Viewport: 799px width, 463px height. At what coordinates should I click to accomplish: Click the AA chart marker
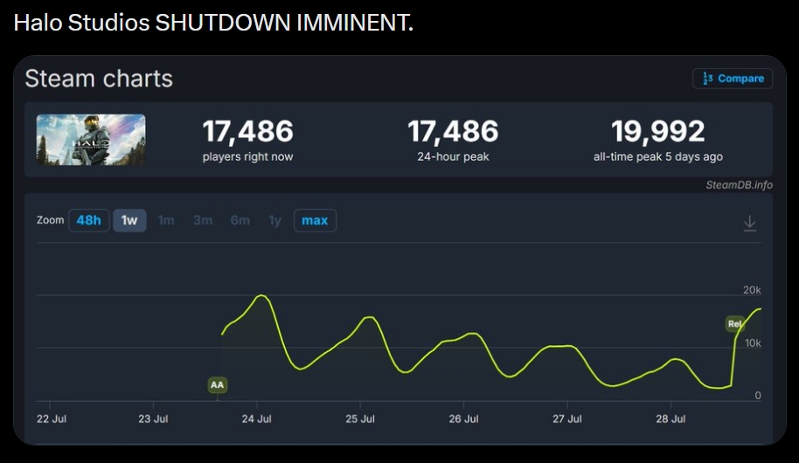point(217,384)
